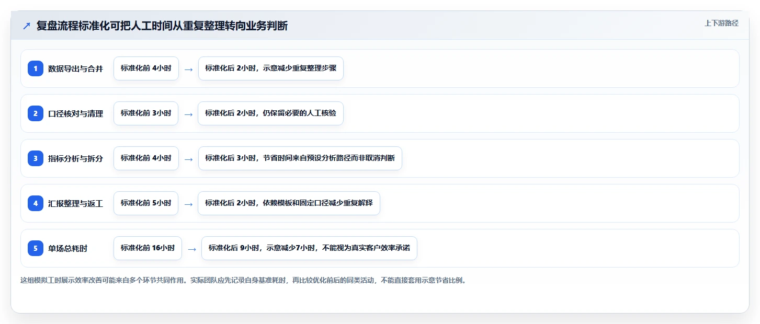Click the chip about 示意减少重复整理步骤
Screen dimensions: 760x324
[x=271, y=68]
